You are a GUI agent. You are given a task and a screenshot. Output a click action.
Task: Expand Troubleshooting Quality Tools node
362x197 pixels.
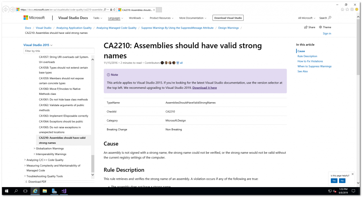[25, 176]
